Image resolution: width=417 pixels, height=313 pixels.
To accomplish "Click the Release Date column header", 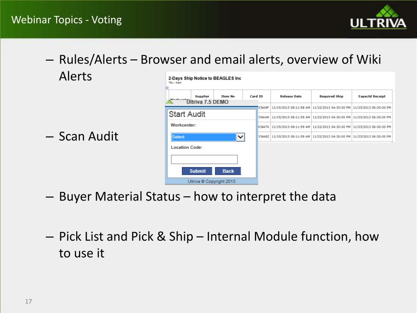I will [291, 96].
